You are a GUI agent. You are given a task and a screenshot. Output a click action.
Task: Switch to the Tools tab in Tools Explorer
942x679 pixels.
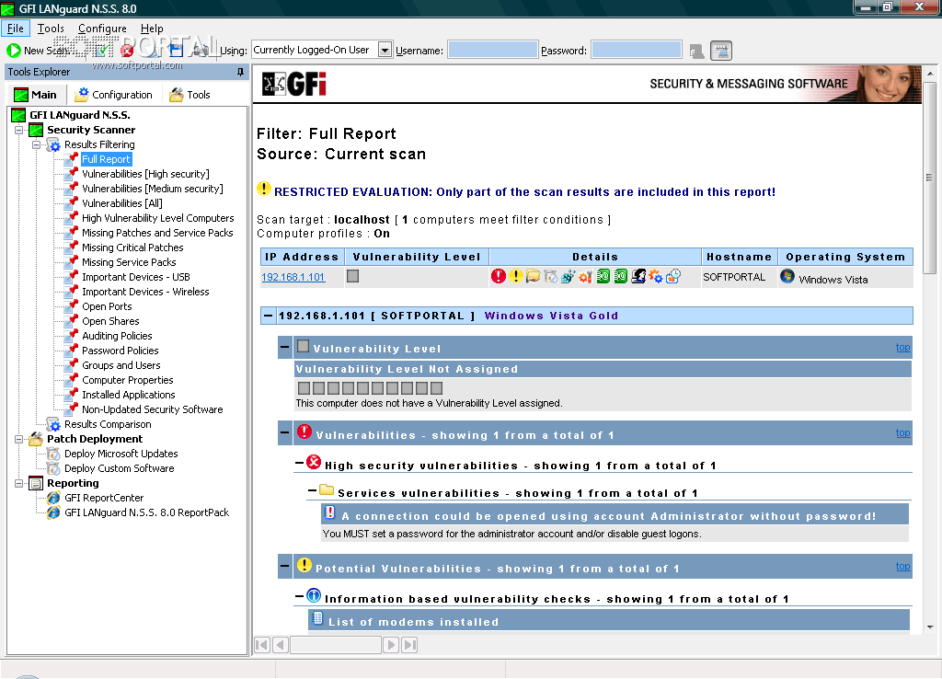[190, 95]
